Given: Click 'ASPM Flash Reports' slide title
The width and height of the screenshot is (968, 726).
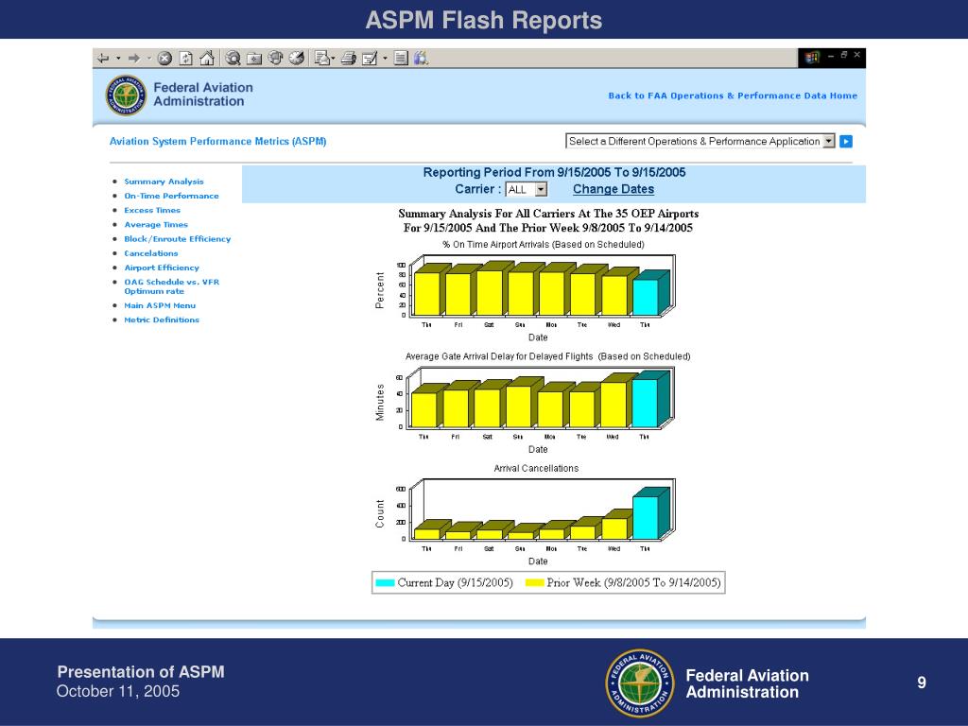Looking at the screenshot, I should [x=484, y=21].
